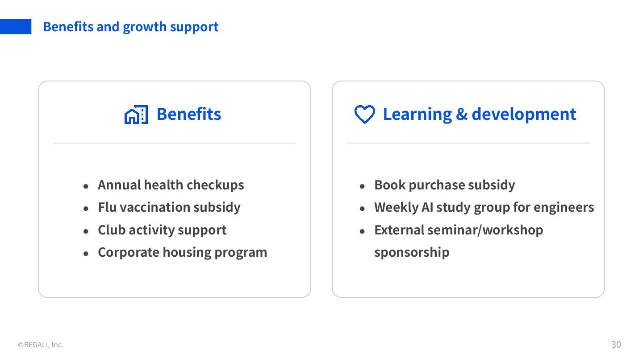Click divider line under Learning & development
Image resolution: width=643 pixels, height=361 pixels.
pos(468,143)
